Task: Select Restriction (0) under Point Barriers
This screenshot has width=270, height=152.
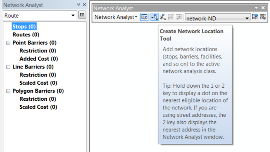Action: (38, 51)
